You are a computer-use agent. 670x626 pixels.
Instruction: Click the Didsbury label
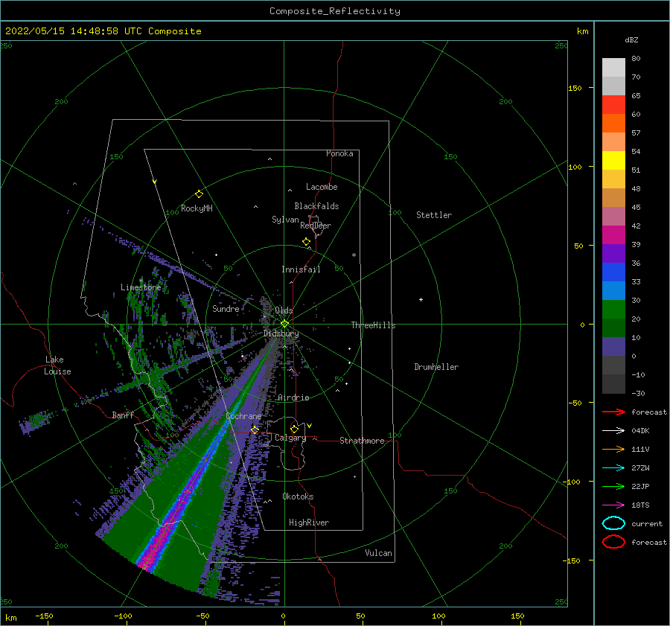(x=281, y=333)
